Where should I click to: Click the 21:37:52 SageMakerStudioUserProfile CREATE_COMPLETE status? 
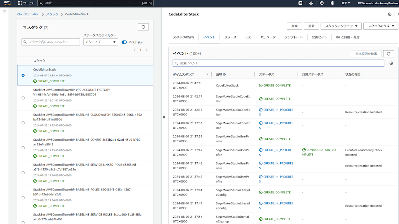pyautogui.click(x=275, y=139)
